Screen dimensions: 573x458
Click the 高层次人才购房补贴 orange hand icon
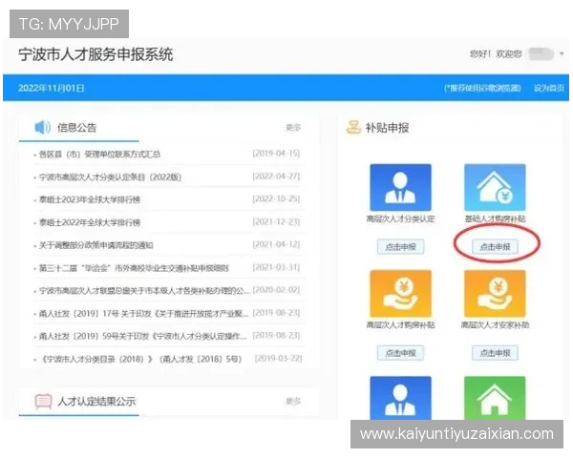coord(400,293)
